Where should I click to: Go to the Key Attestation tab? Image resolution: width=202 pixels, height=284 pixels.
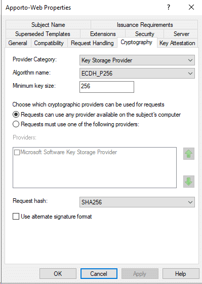click(x=177, y=43)
